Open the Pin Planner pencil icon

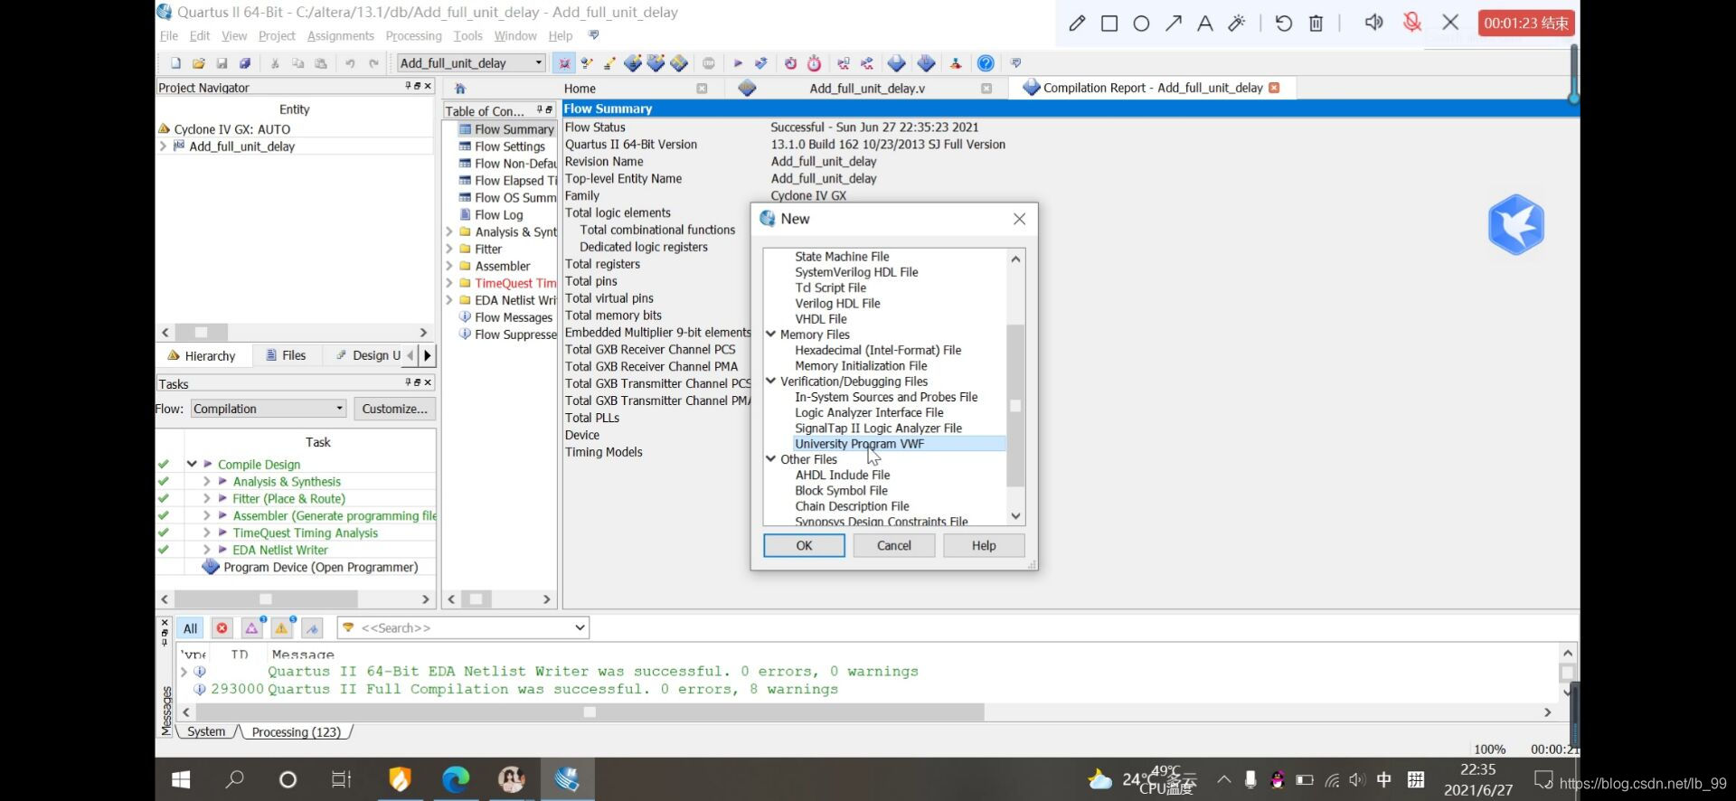pyautogui.click(x=610, y=63)
